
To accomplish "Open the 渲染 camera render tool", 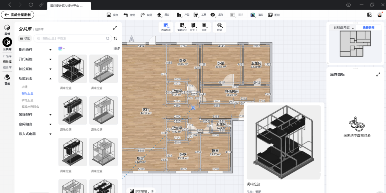I will [x=253, y=15].
